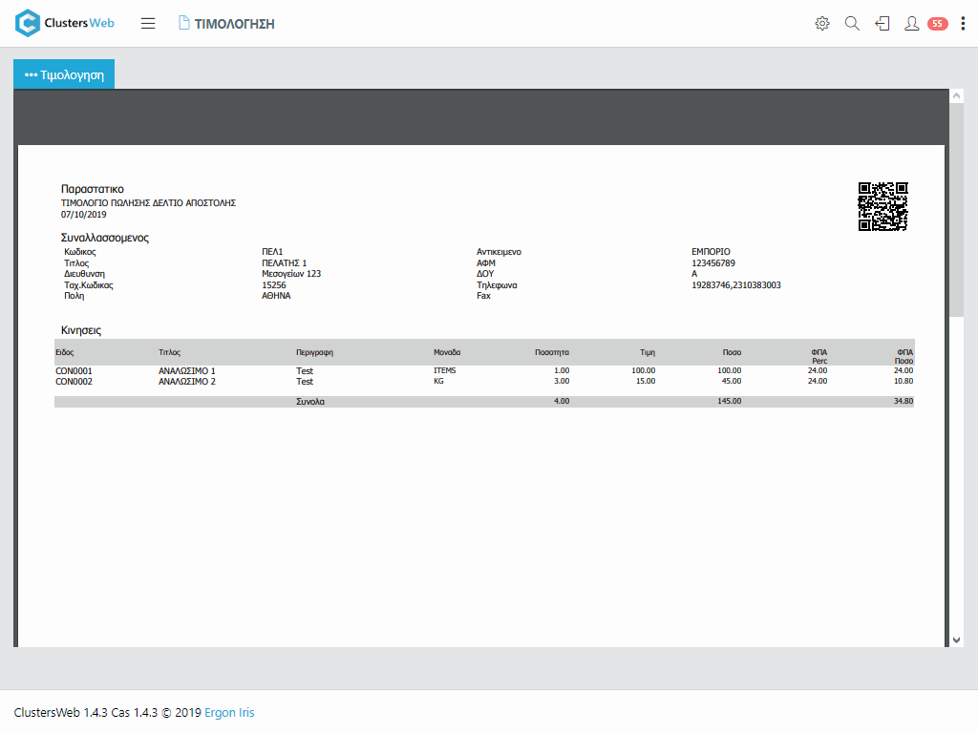
Task: Click the QR code on the invoice
Action: coord(882,206)
